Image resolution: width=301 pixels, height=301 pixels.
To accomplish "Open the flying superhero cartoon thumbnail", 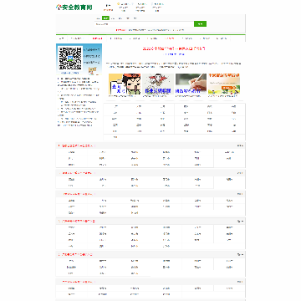I will point(158,84).
